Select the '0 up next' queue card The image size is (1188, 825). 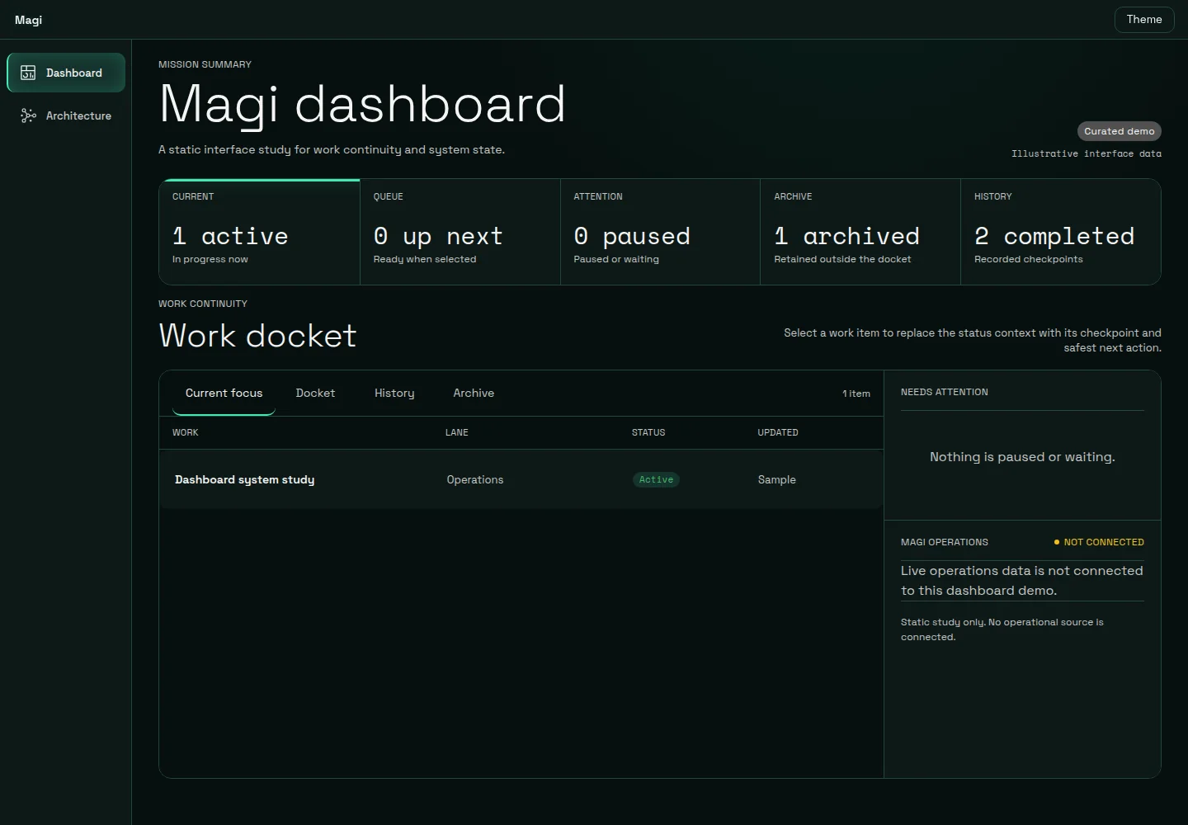click(460, 232)
